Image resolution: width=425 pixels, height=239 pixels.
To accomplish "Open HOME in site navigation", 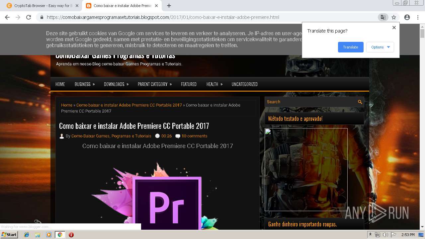I will pos(60,84).
